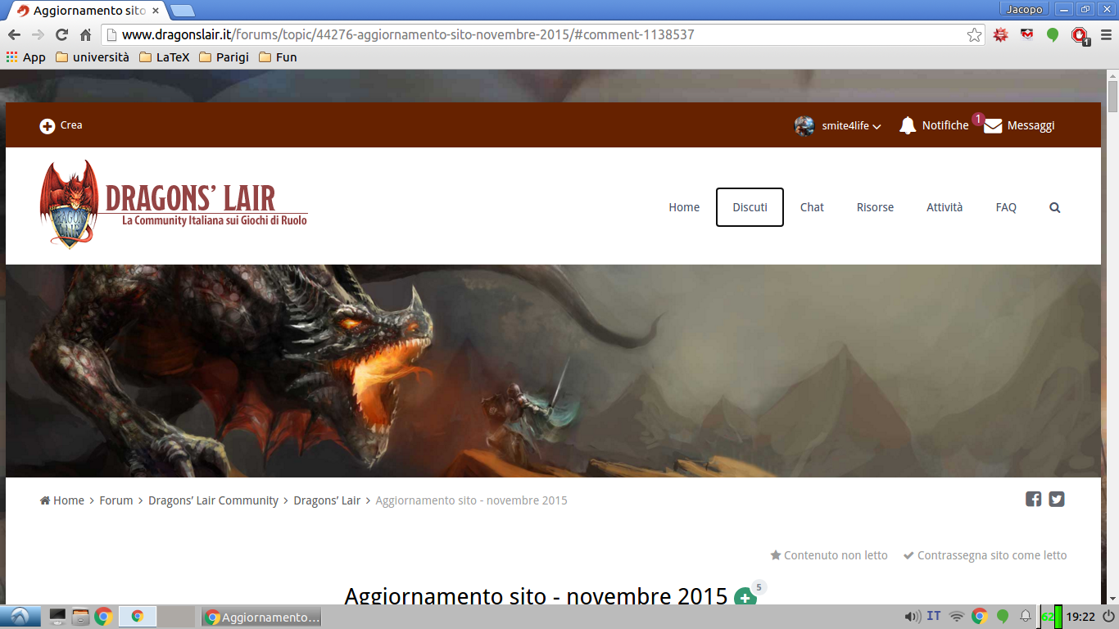
Task: Reload the page
Action: point(61,34)
